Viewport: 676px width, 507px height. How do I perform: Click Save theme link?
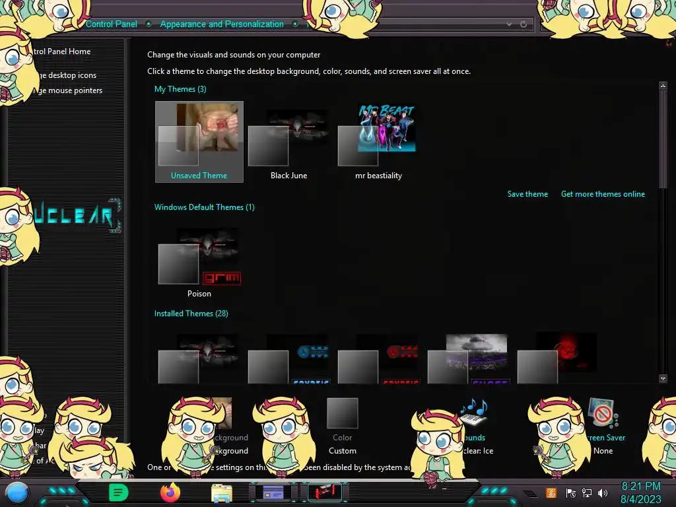[x=527, y=194]
